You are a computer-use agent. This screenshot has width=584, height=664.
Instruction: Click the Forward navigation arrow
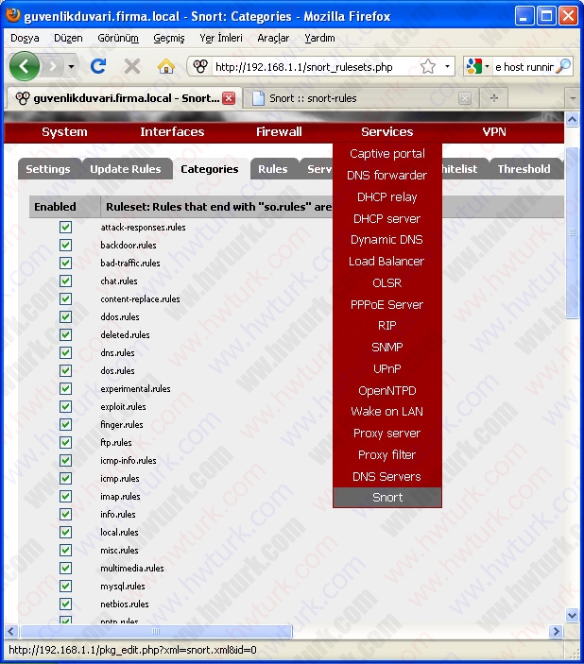[53, 66]
